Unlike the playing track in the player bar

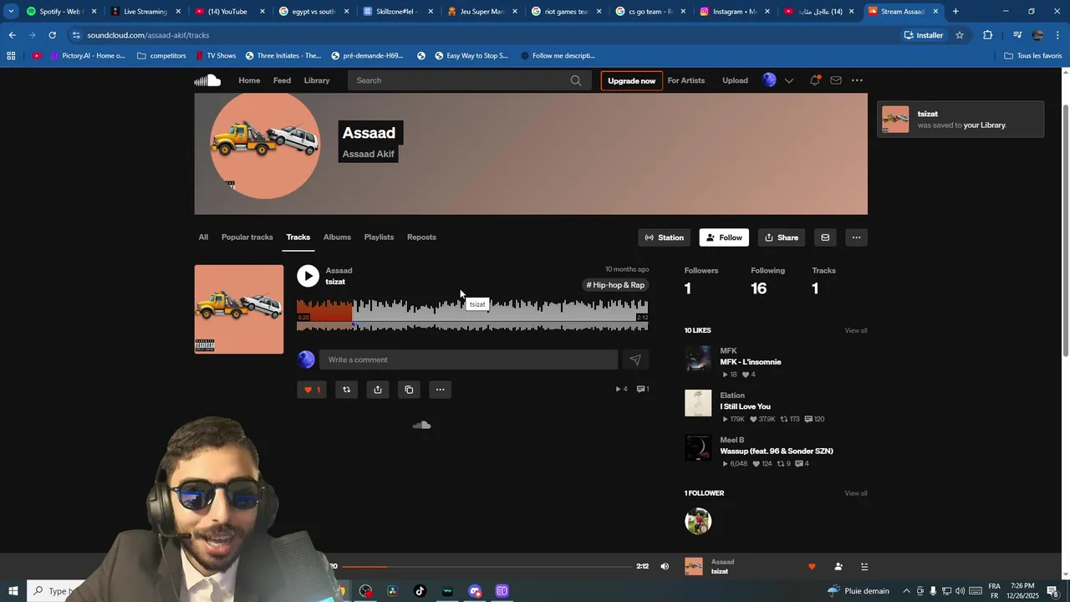811,567
